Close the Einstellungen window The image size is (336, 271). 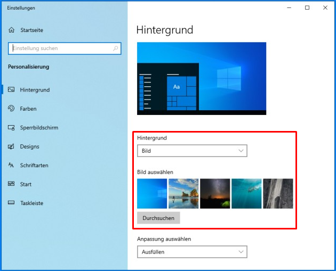pos(325,7)
